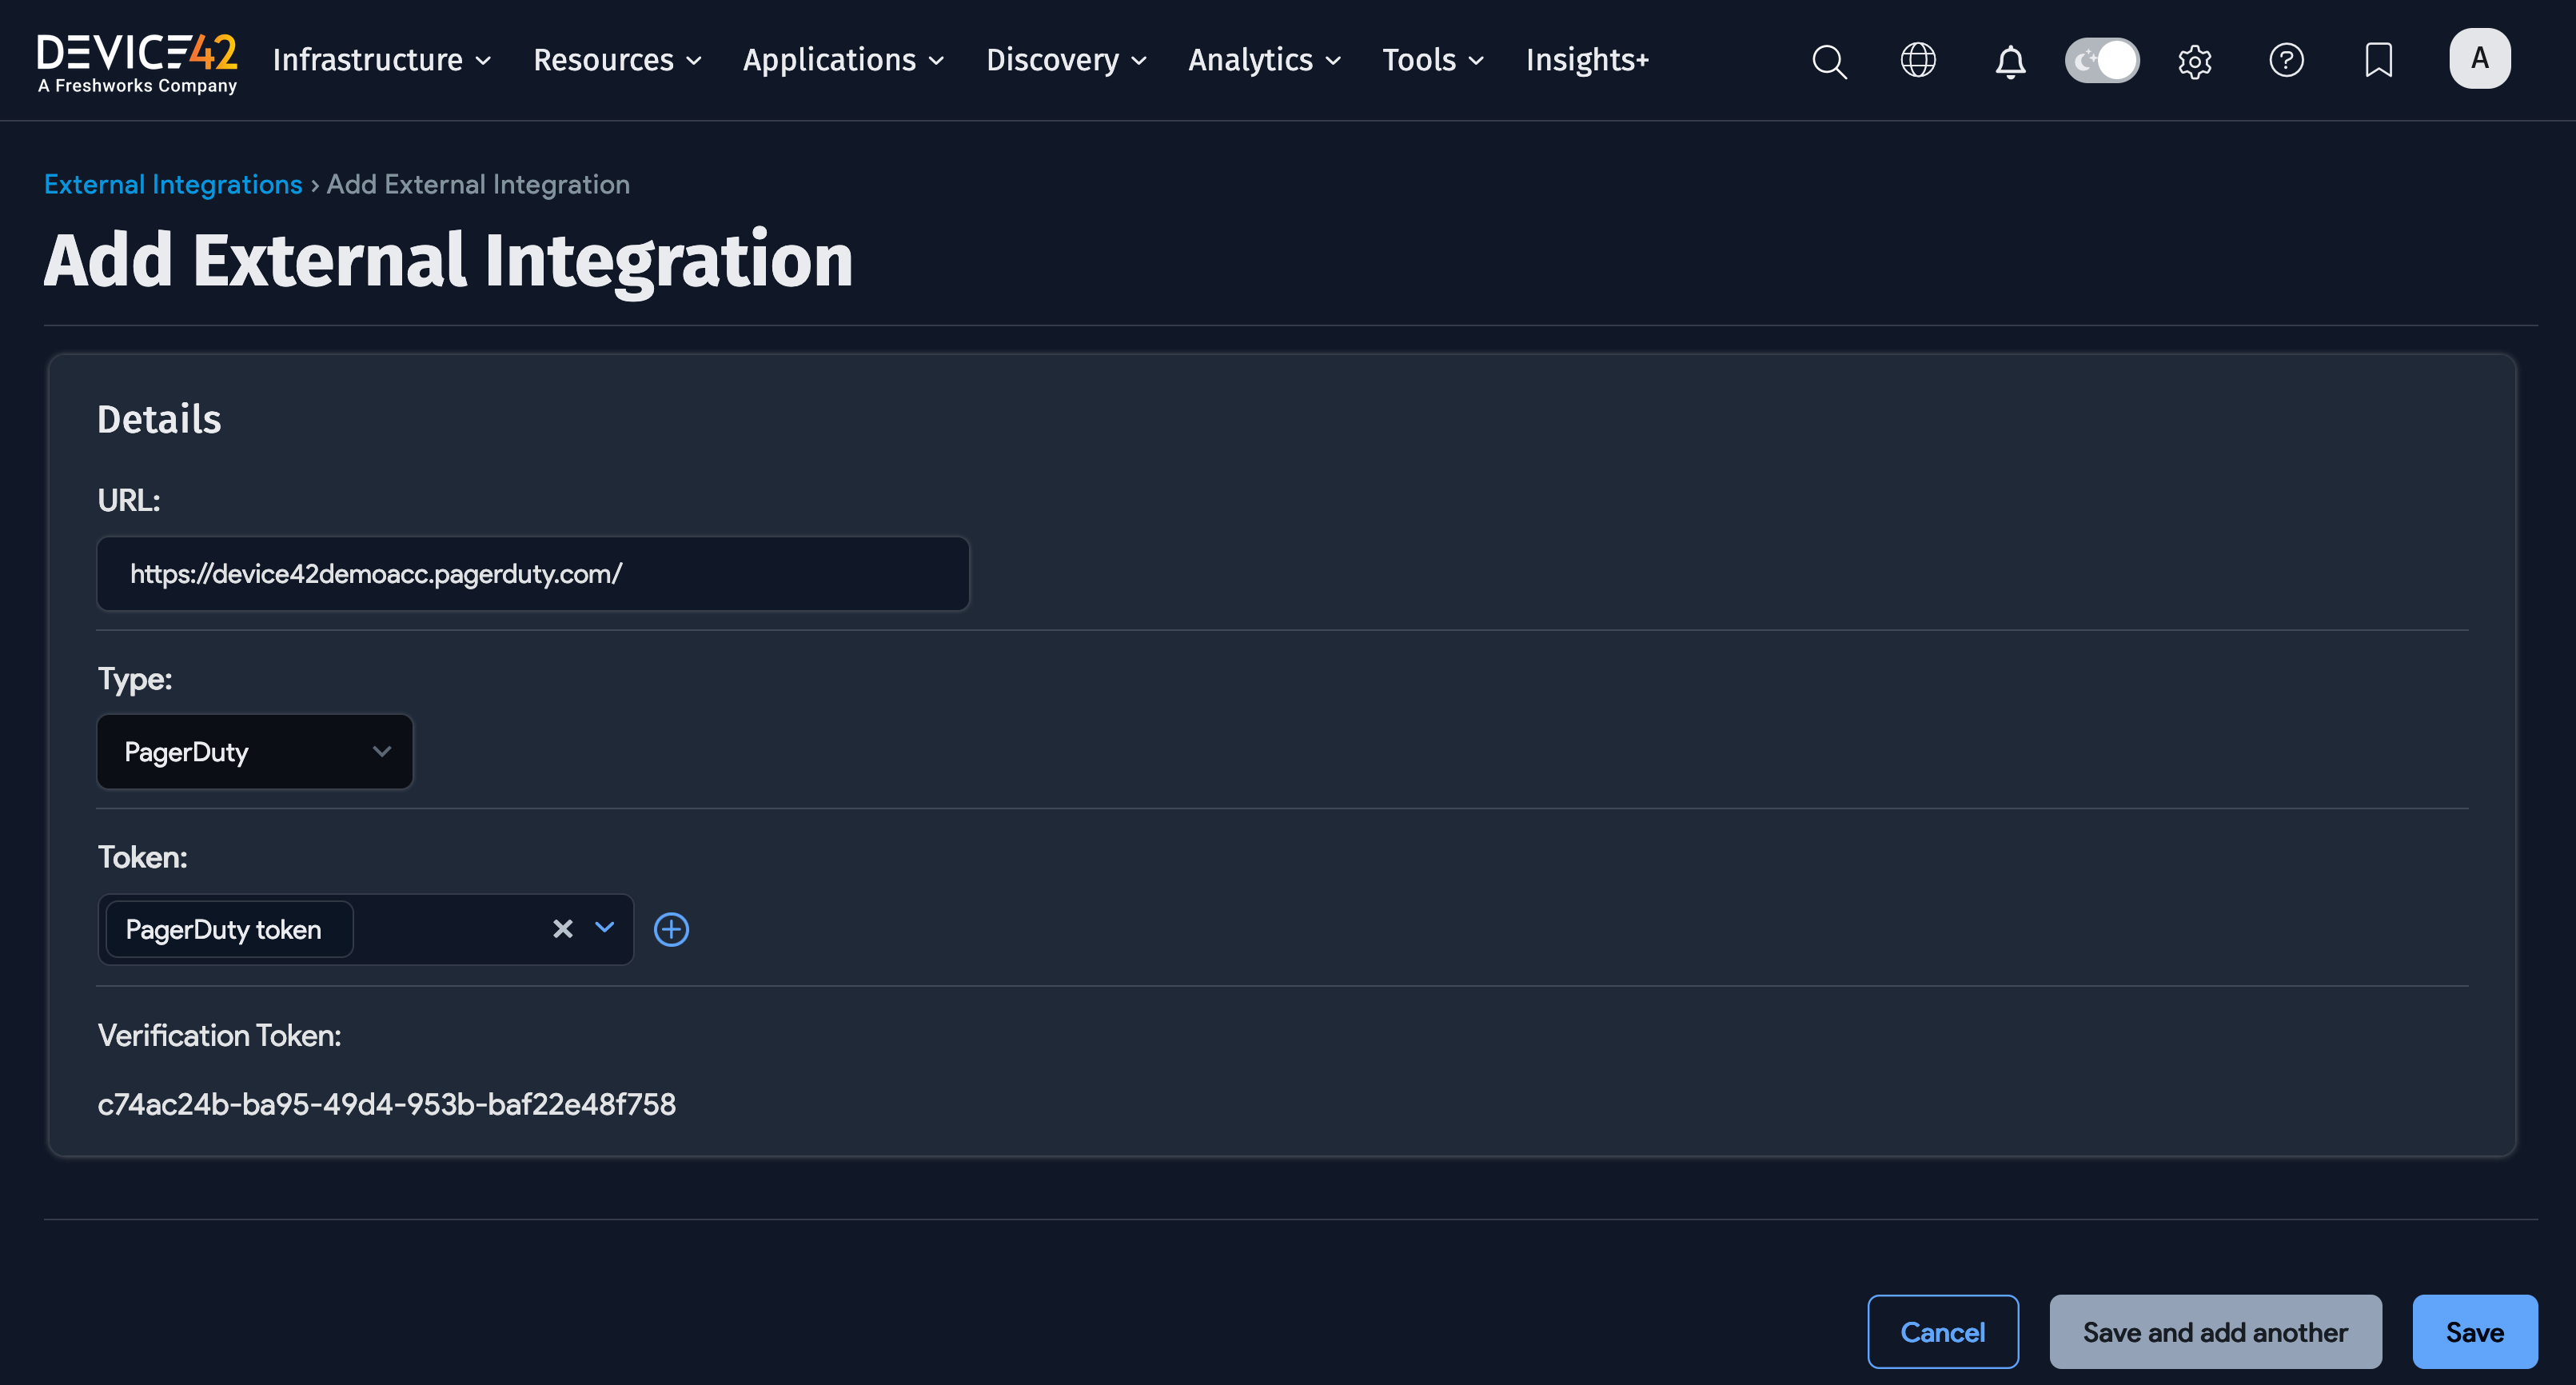Click the Save and add another button
Viewport: 2576px width, 1385px height.
click(x=2215, y=1331)
